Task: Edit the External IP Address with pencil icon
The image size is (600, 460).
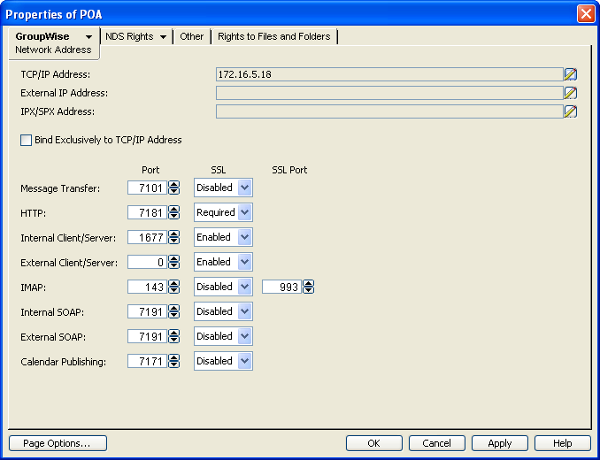Action: 570,93
